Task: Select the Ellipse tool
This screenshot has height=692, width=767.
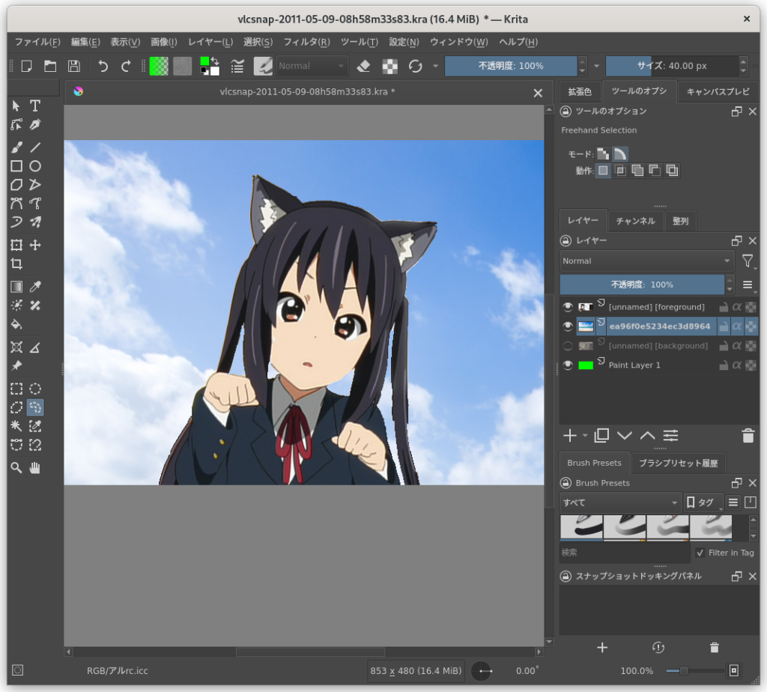Action: [35, 166]
